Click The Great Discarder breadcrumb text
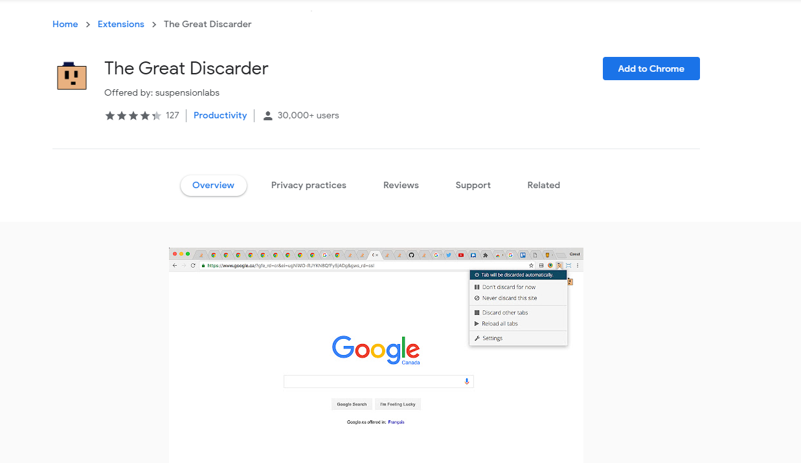This screenshot has height=463, width=801. coord(207,24)
